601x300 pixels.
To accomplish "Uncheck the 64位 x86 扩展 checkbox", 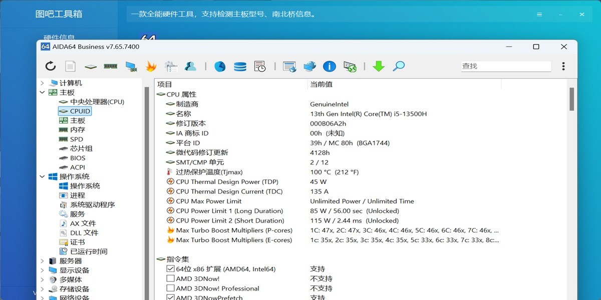I will tap(171, 268).
